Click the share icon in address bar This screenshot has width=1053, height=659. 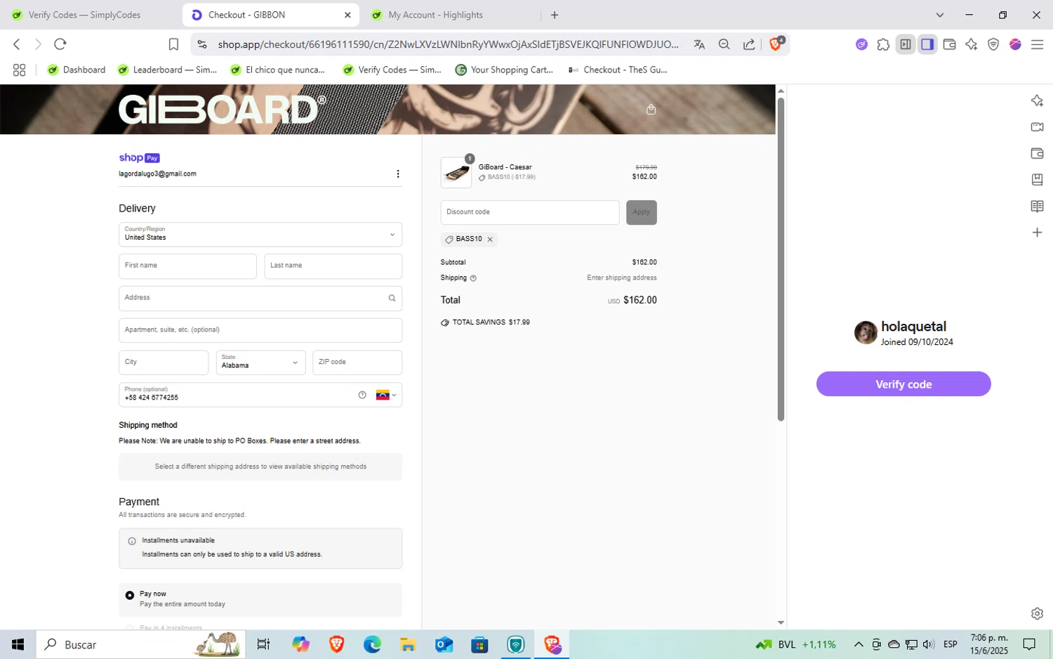[750, 44]
